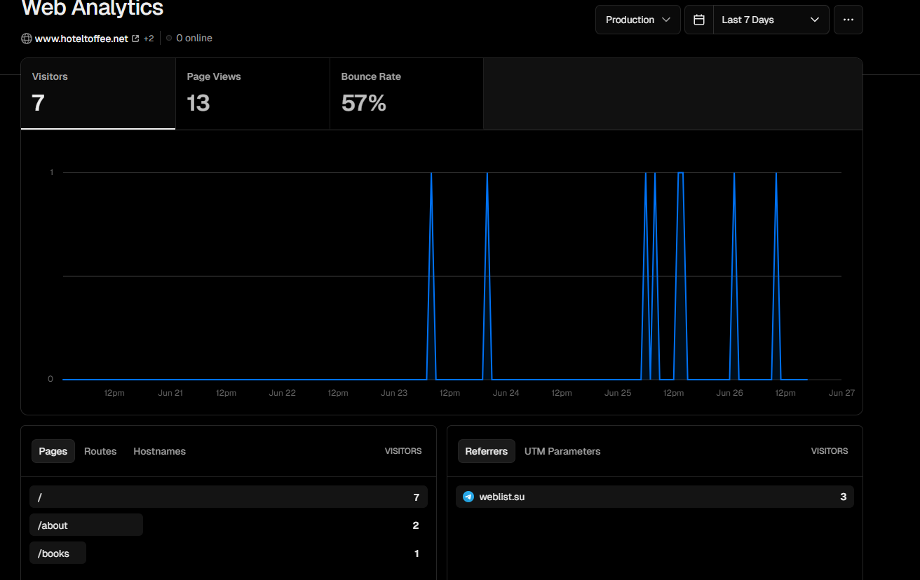The width and height of the screenshot is (920, 580).
Task: Click the globe icon beside www.hoteltoffee.net
Action: coord(27,39)
